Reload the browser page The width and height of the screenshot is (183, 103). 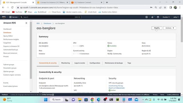[12, 7]
